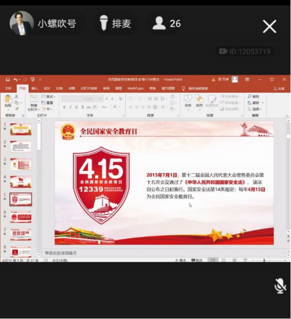This screenshot has height=319, width=291.
Task: Click Clear Formatting icon
Action: pos(120,99)
